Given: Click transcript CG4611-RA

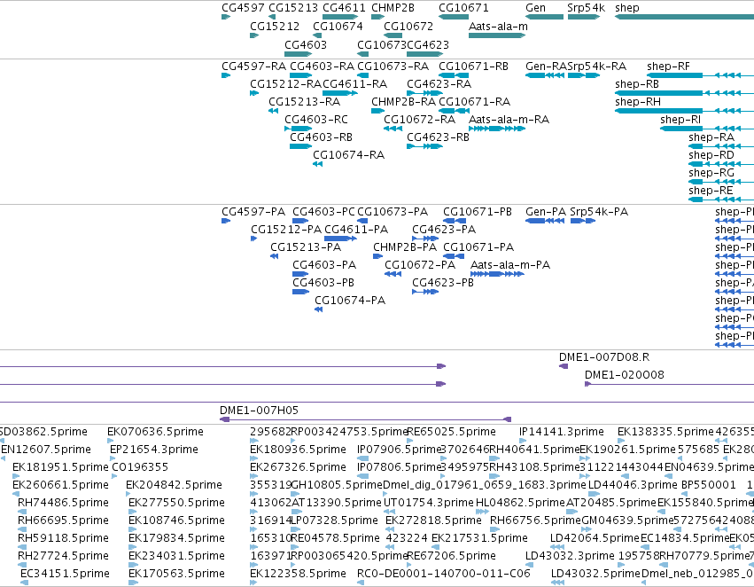Looking at the screenshot, I should click(x=340, y=93).
